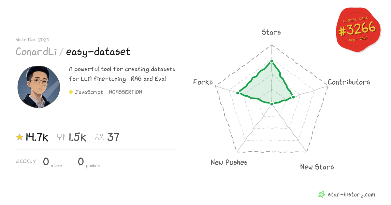391x205 pixels.
Task: Click the red global rank #3266 badge
Action: click(358, 31)
